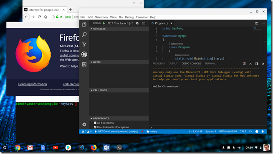Open the Go menu
Image resolution: width=273 pixels, height=154 pixels.
(121, 17)
